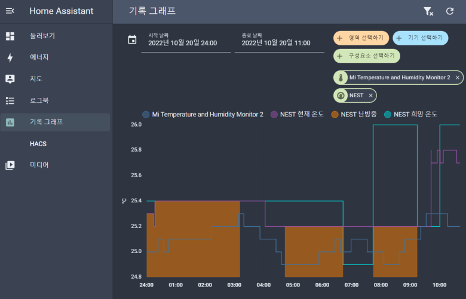Click the 08:00 time axis label

pos(381,285)
